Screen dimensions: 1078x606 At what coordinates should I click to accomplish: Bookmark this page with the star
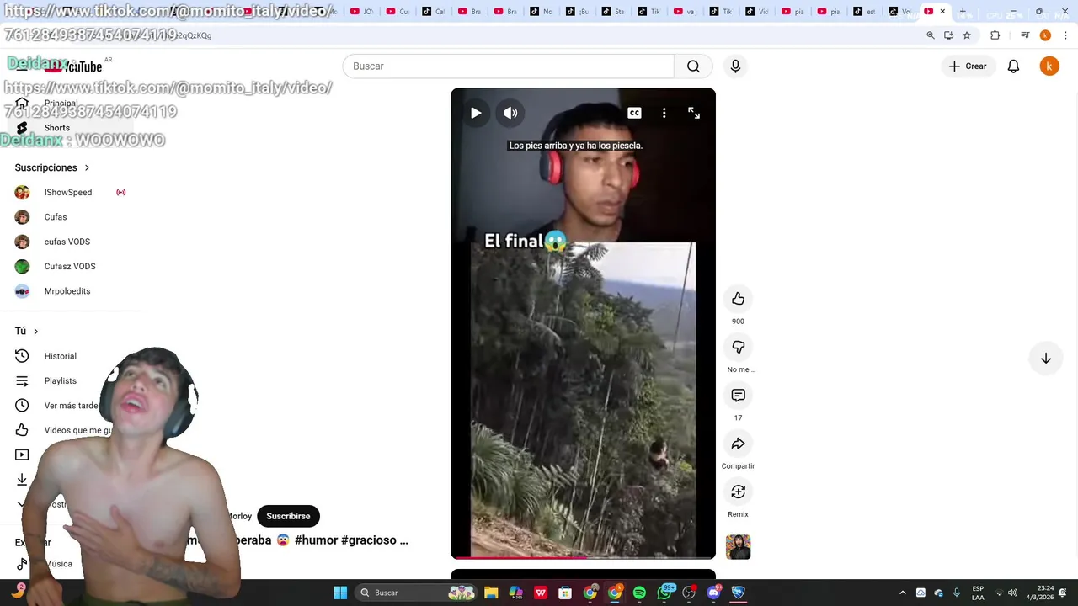pyautogui.click(x=967, y=35)
